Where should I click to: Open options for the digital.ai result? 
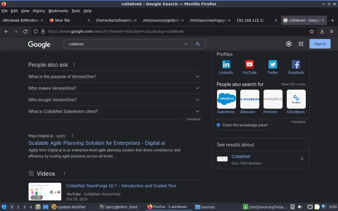[72, 136]
